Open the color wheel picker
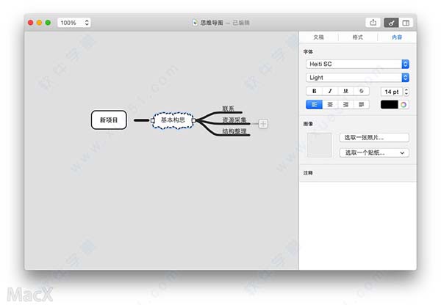 (404, 105)
